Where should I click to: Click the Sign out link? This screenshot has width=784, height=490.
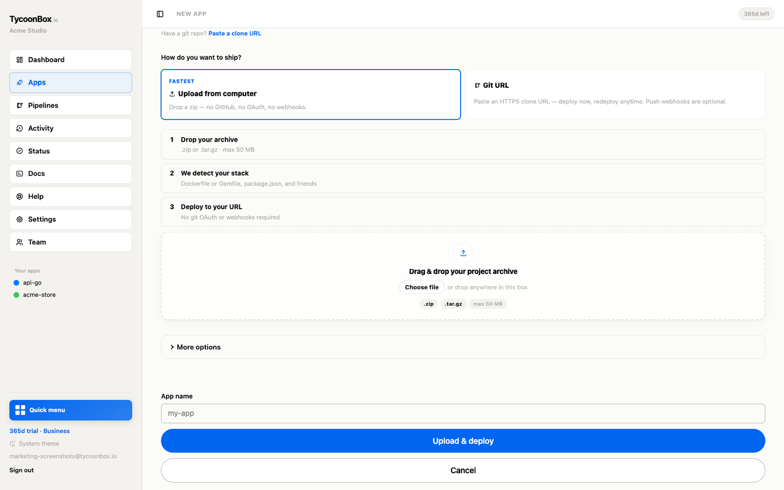(x=22, y=470)
